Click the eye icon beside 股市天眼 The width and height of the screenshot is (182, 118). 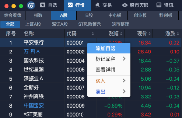[x=125, y=5]
